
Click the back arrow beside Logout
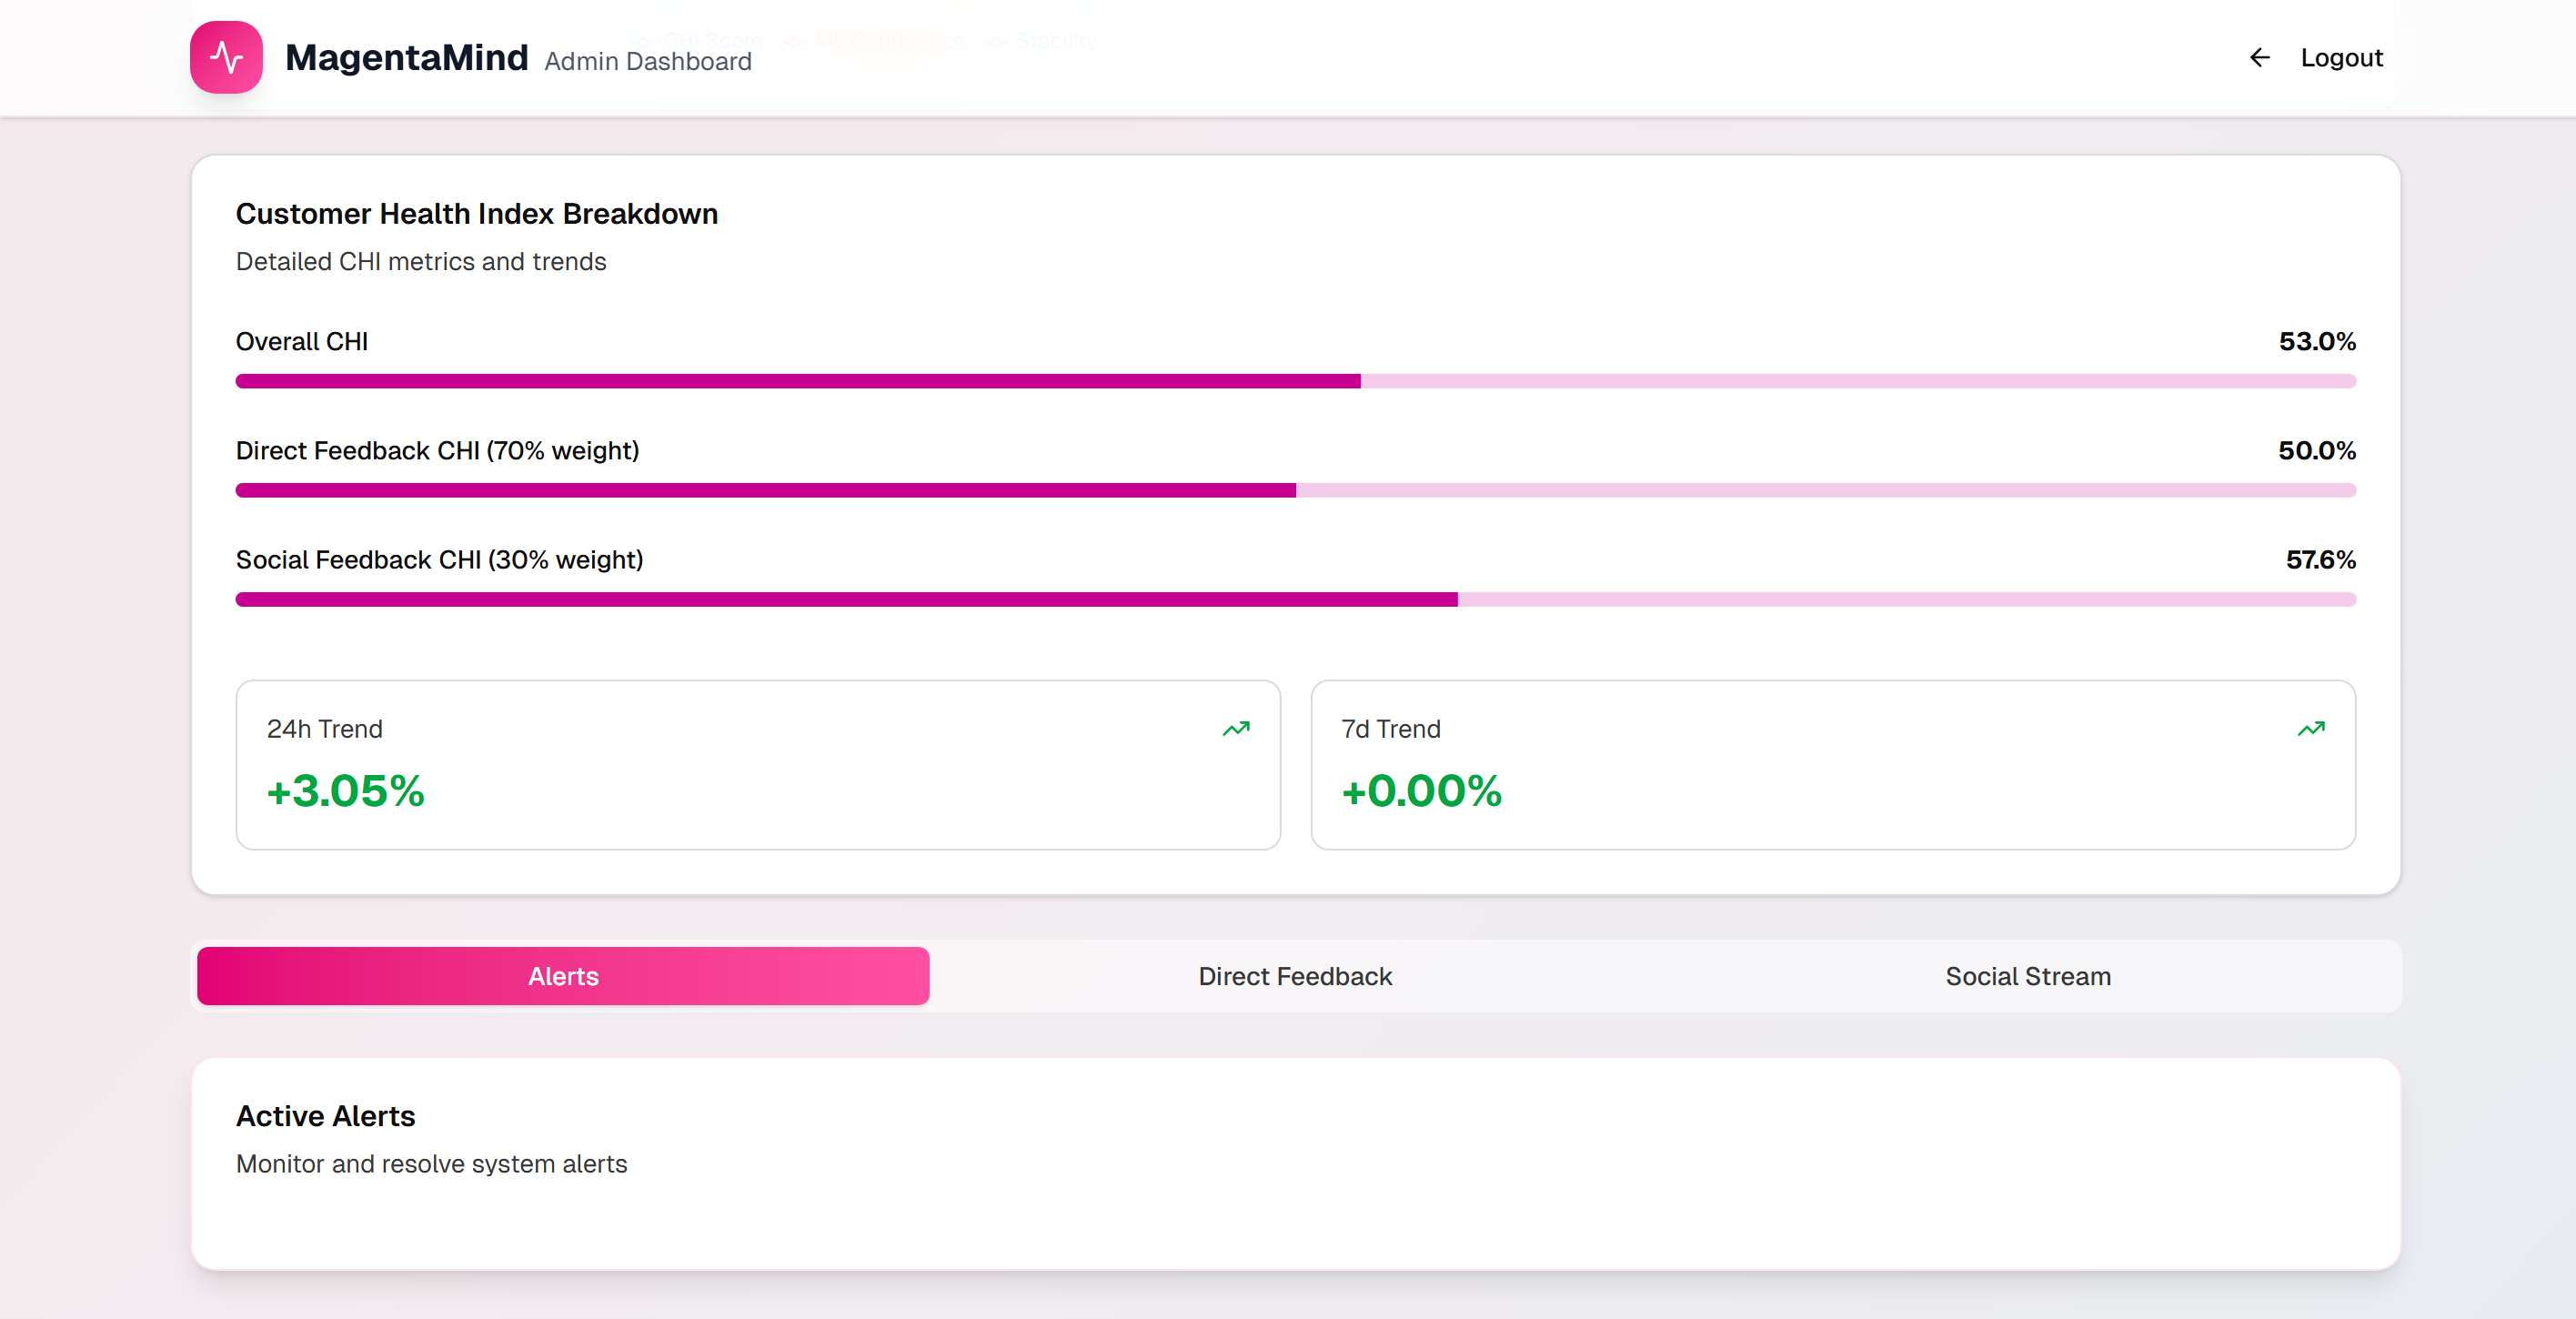2259,58
